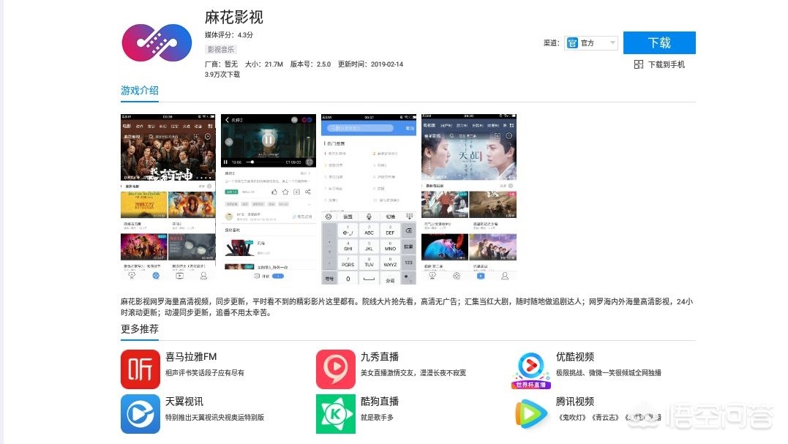Click the 官 channel badge icon
788x444 pixels.
point(572,42)
